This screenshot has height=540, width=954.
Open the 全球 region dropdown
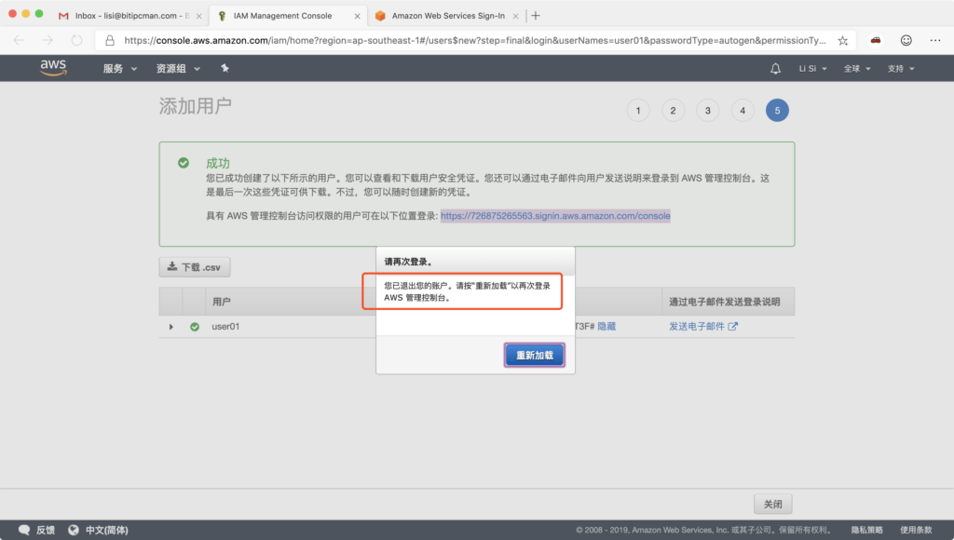coord(857,69)
